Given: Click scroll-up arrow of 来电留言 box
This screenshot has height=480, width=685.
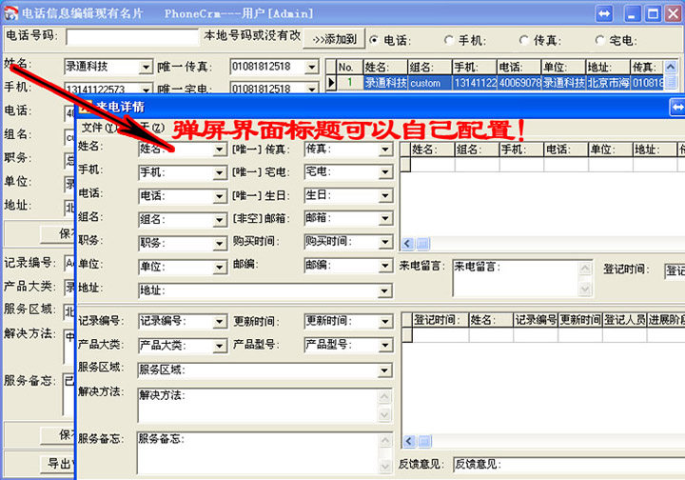Looking at the screenshot, I should (585, 268).
